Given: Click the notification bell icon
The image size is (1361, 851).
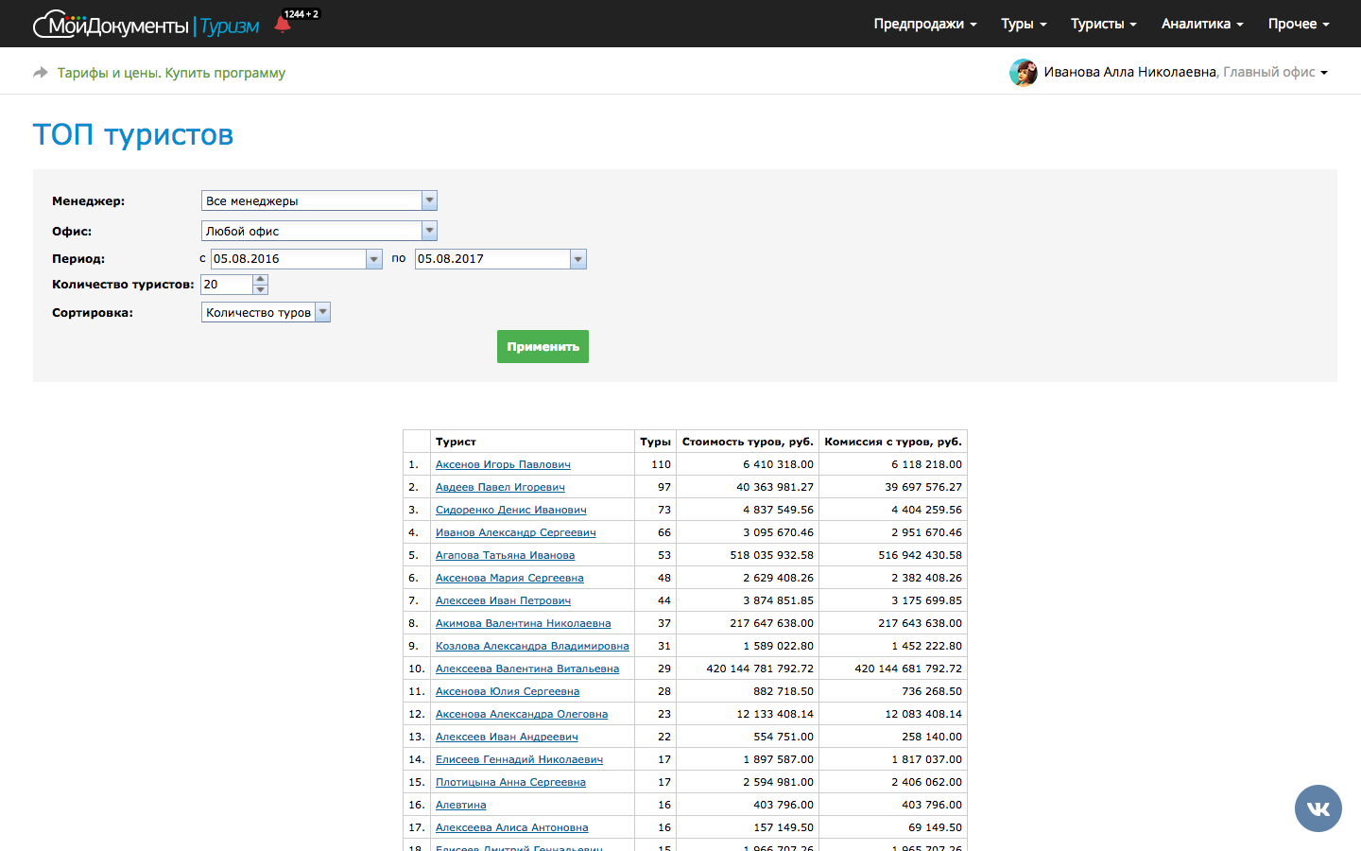Looking at the screenshot, I should coord(283,25).
